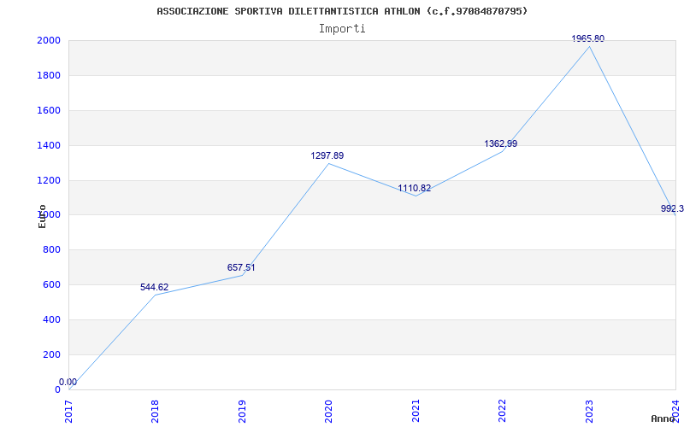The width and height of the screenshot is (684, 427).
Task: Click the 2023 x-axis label
Action: (x=589, y=412)
